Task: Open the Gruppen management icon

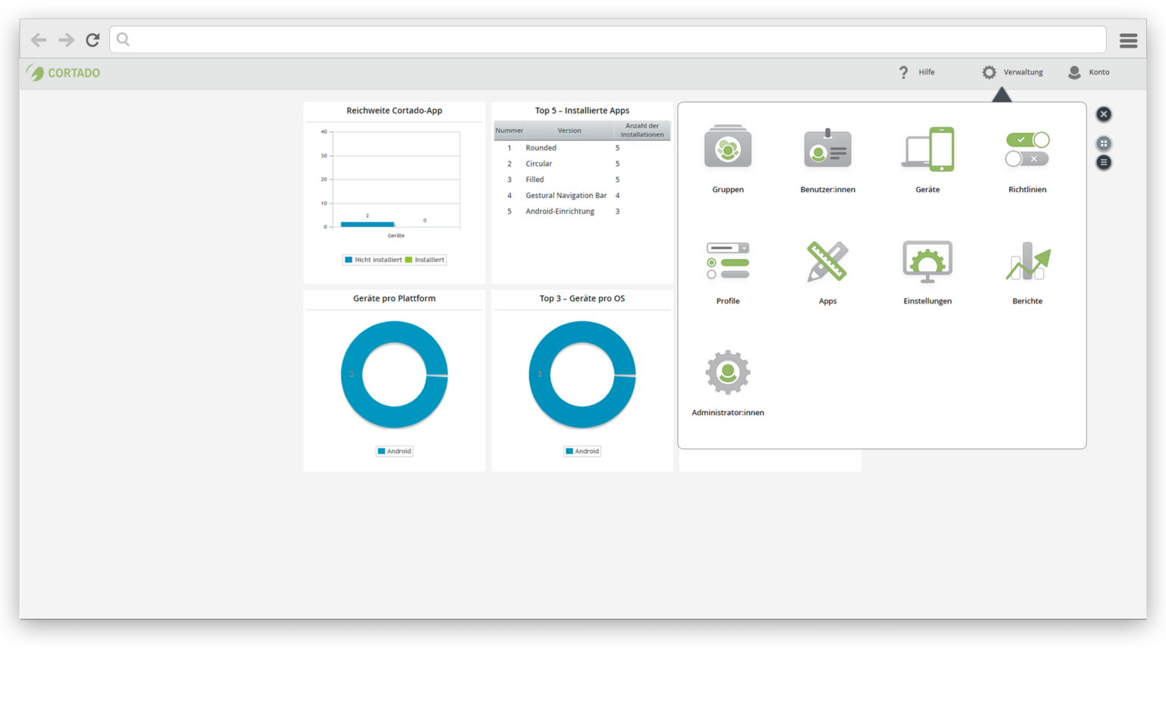Action: coord(727,149)
